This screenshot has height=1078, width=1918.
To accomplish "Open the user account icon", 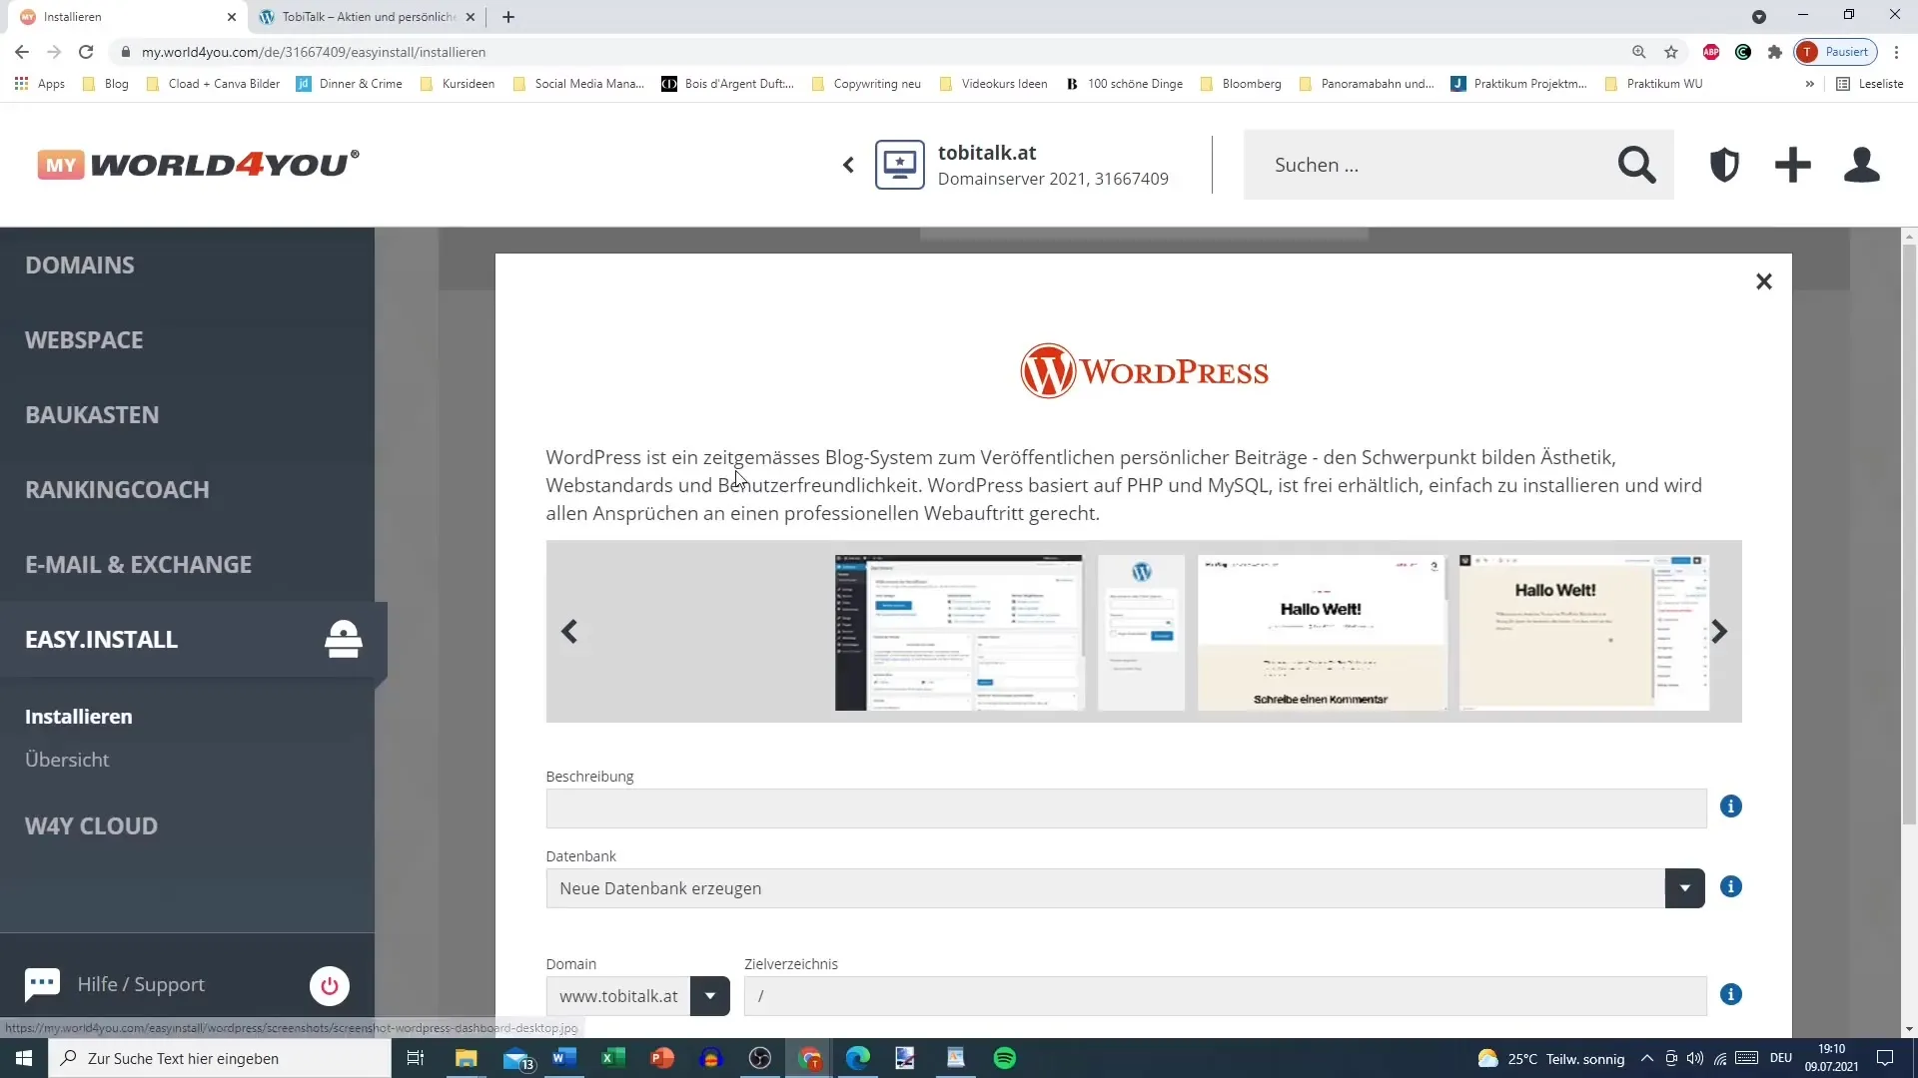I will click(x=1862, y=165).
